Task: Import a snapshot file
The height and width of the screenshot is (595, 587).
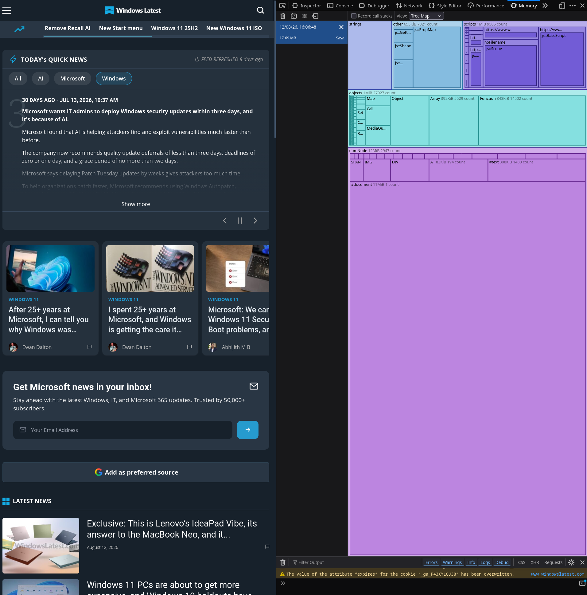Action: click(315, 16)
